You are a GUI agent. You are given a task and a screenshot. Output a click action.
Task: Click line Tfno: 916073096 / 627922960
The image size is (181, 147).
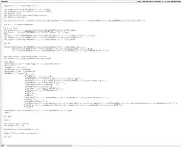(x=45, y=88)
